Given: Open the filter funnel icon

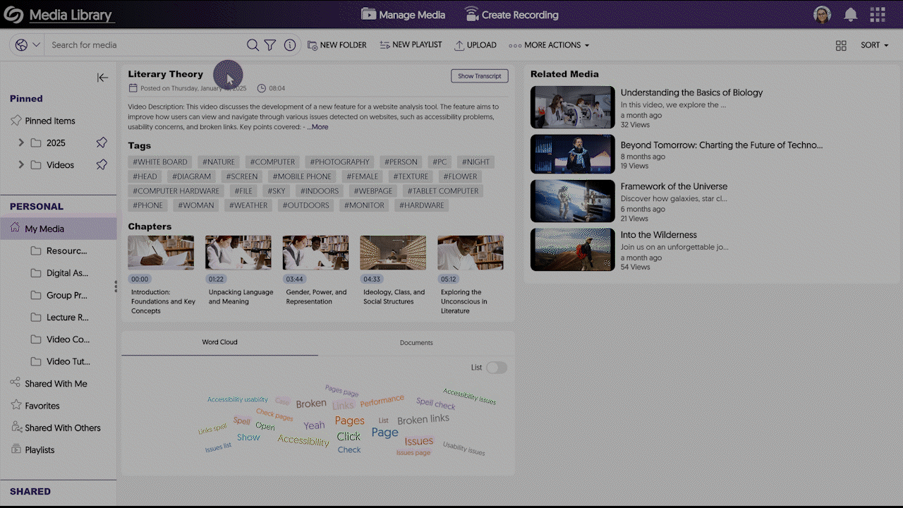Looking at the screenshot, I should 270,45.
